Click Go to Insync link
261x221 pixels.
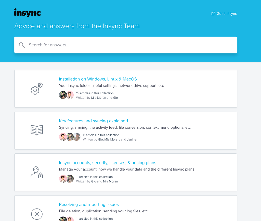coord(226,14)
